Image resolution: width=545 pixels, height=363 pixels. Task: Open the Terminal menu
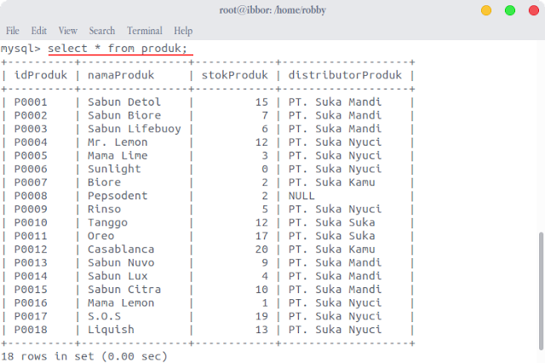[x=145, y=31]
